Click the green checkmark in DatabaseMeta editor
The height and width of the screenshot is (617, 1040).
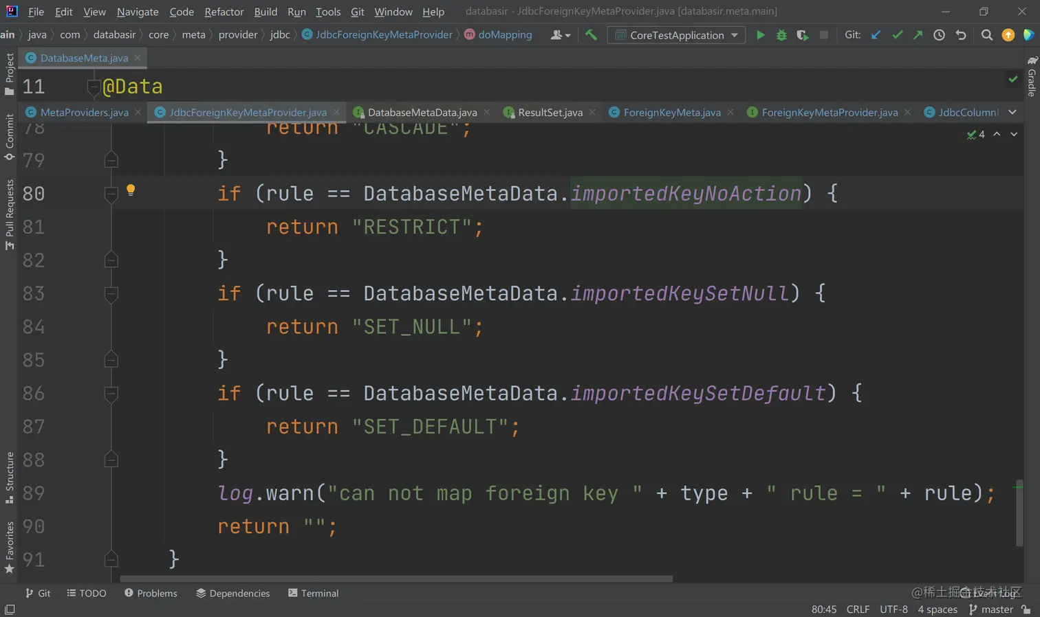(1013, 79)
